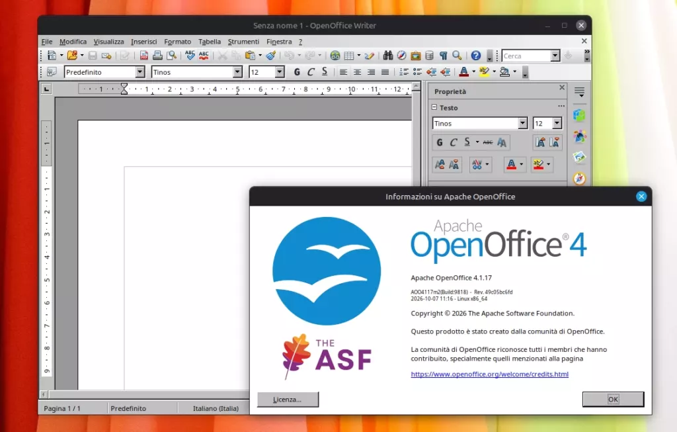Open the Cerca search history dropdown
Screen dimensions: 677x432
click(555, 56)
